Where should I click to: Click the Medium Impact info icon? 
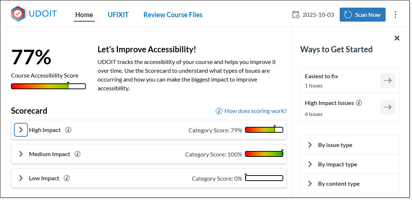click(77, 154)
